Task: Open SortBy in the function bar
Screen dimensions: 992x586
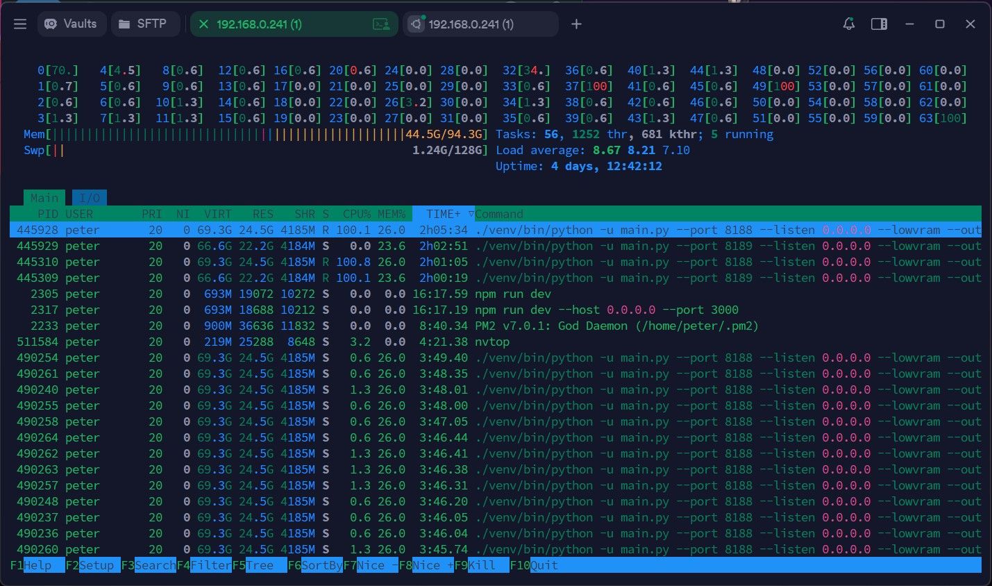Action: [322, 565]
